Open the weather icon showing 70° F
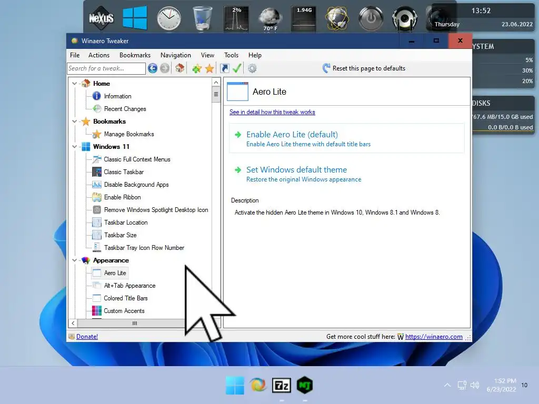 pyautogui.click(x=270, y=19)
